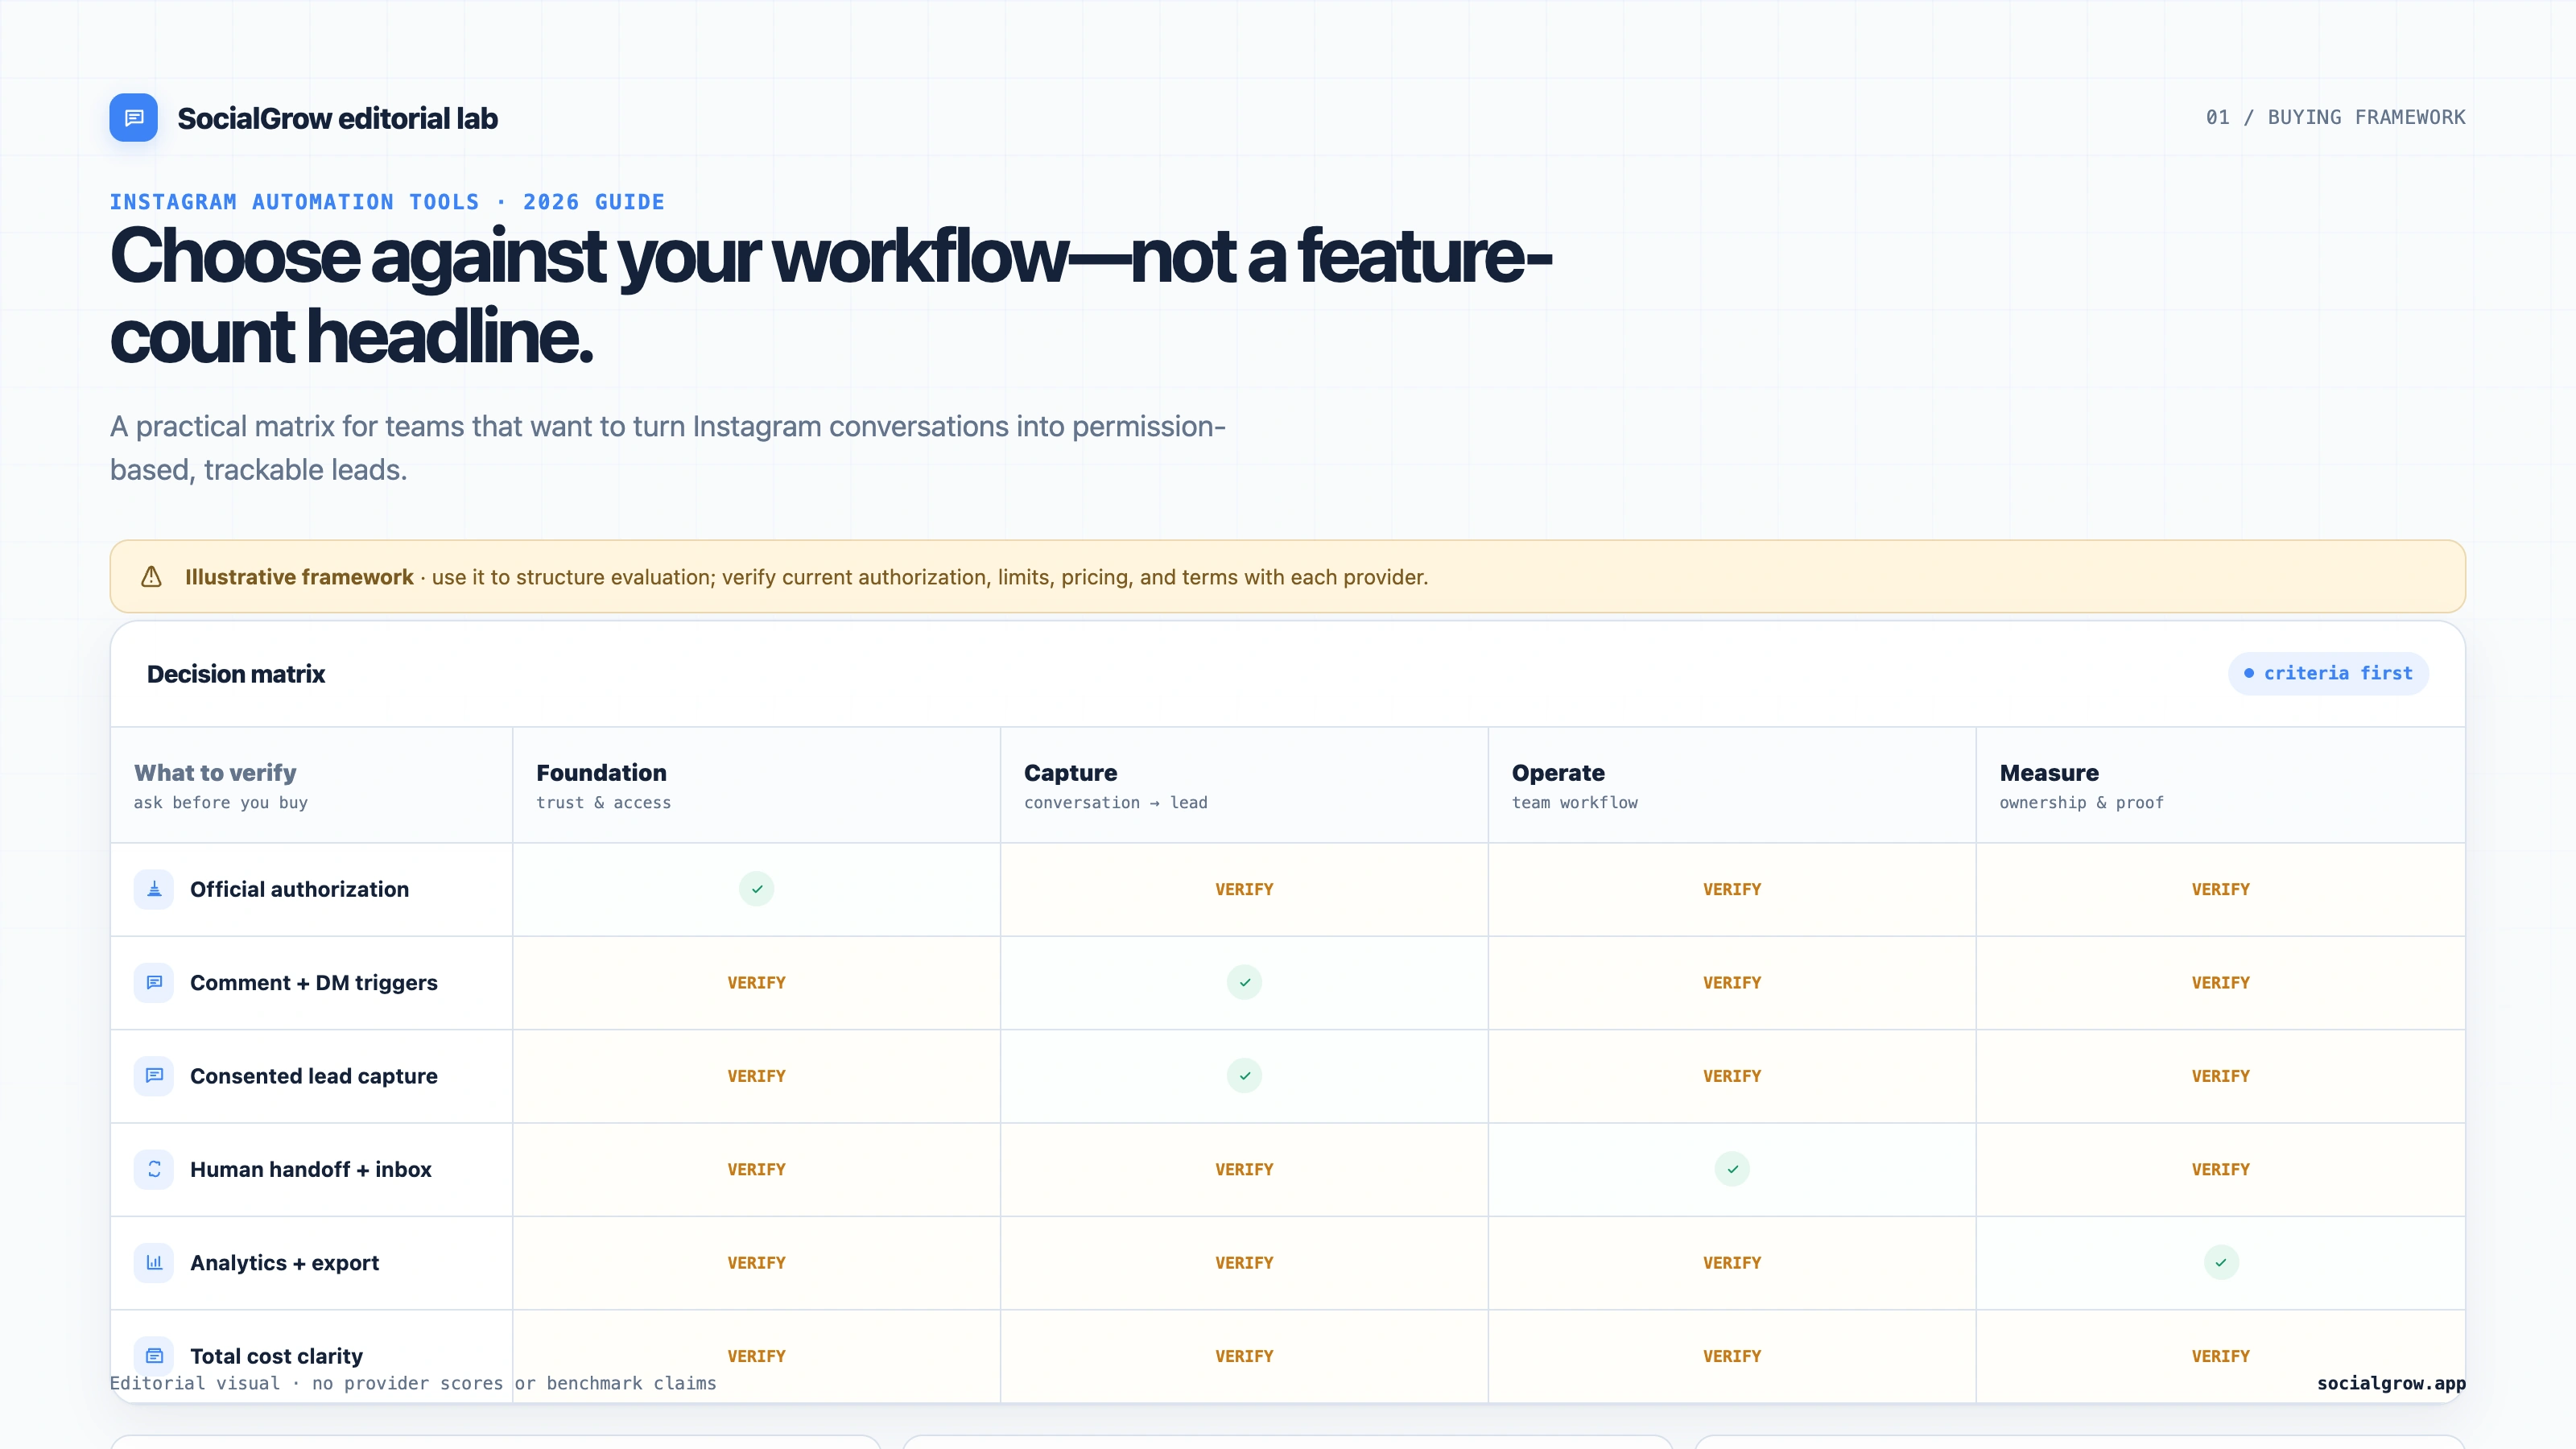Click VERIFY in Measure for Total cost clarity
Image resolution: width=2576 pixels, height=1449 pixels.
tap(2221, 1356)
